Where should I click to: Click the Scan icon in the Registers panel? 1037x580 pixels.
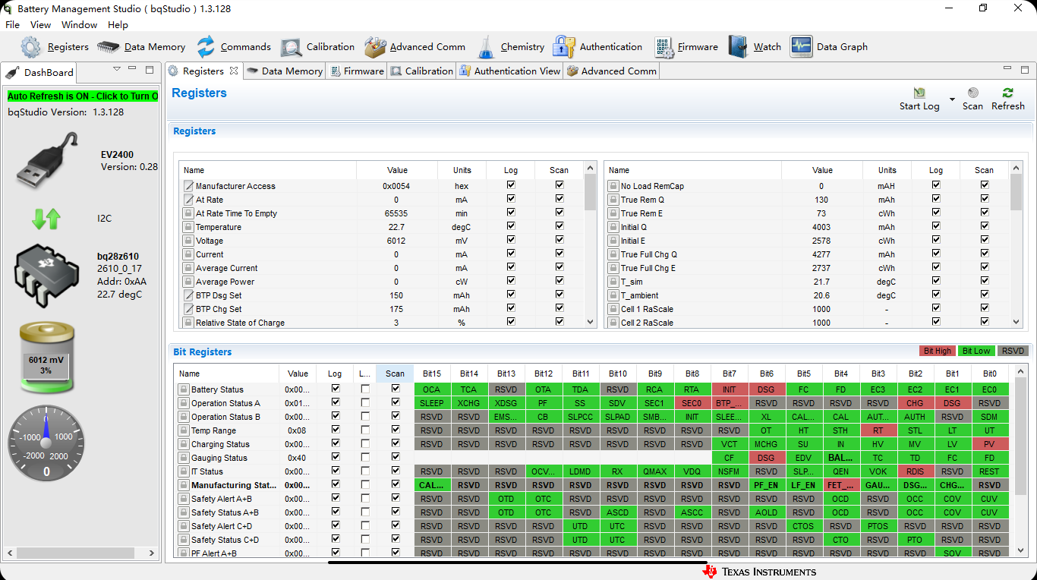(x=972, y=93)
